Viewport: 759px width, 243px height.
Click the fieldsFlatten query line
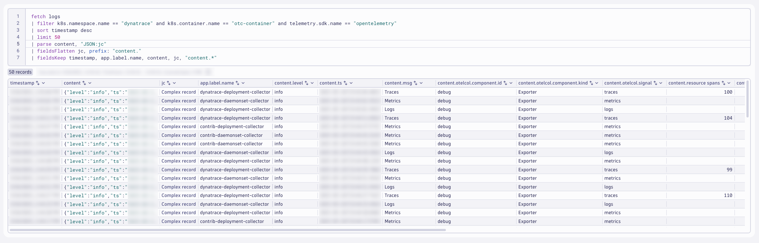(86, 51)
